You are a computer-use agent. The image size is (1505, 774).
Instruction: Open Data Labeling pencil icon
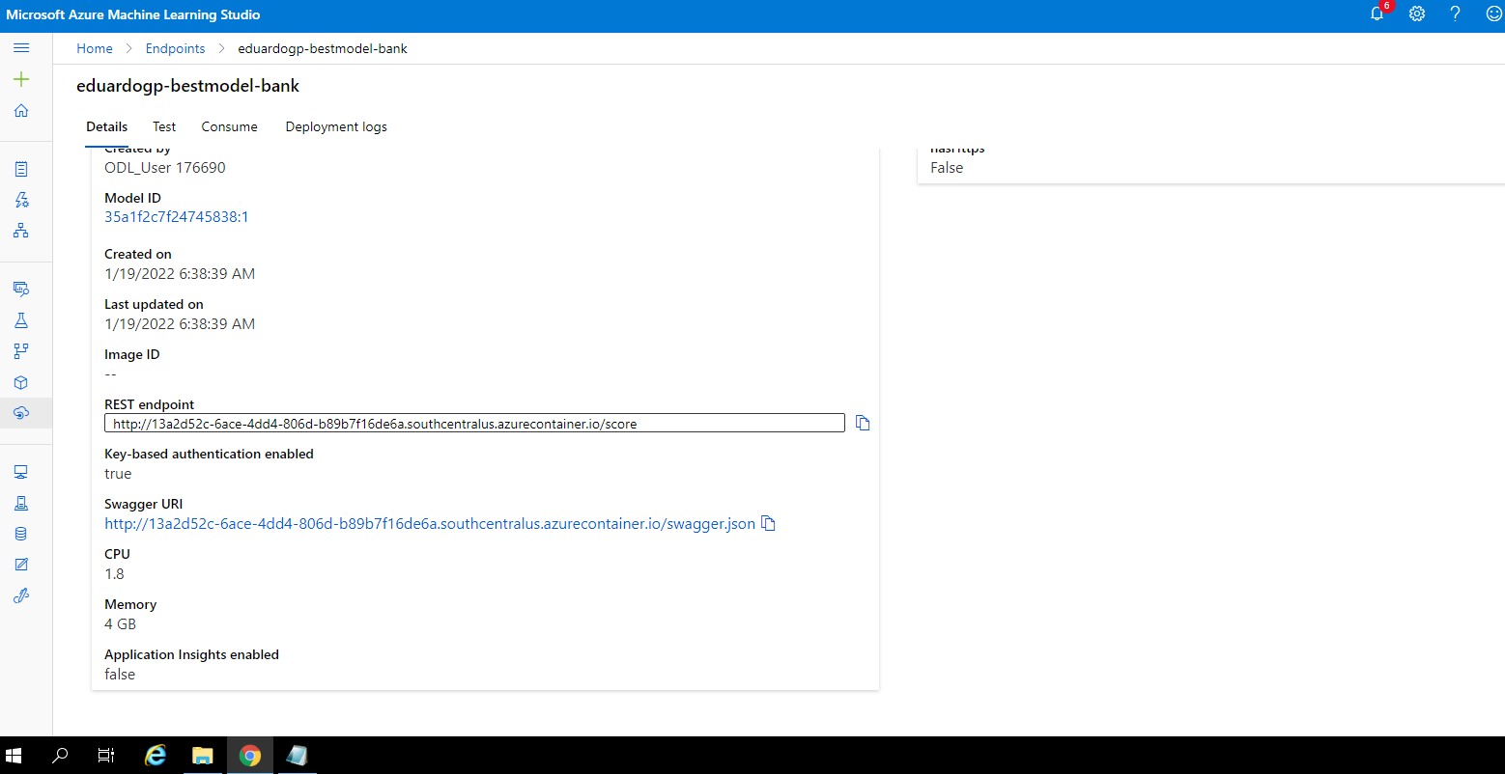click(x=21, y=565)
